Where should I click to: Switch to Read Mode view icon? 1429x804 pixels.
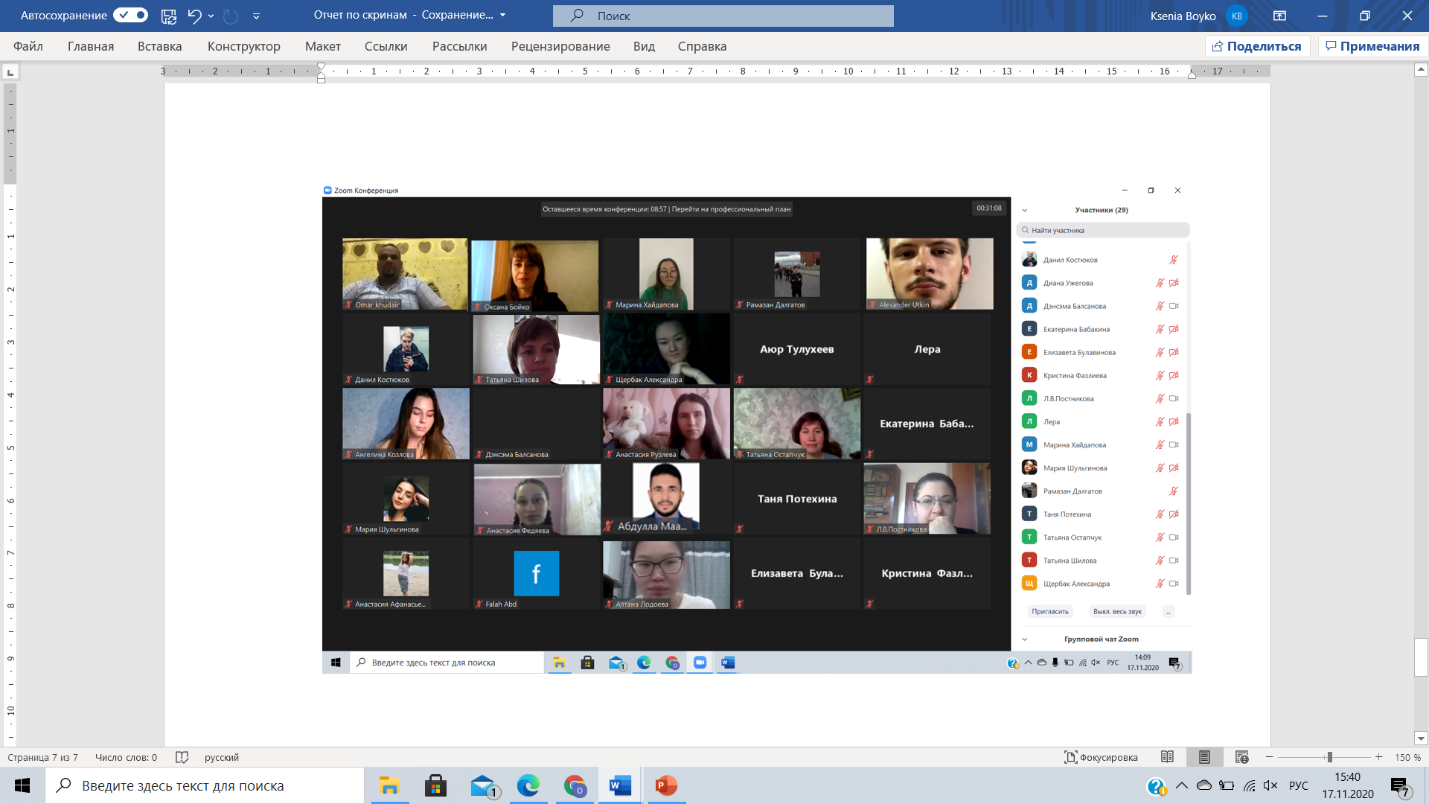(1167, 757)
